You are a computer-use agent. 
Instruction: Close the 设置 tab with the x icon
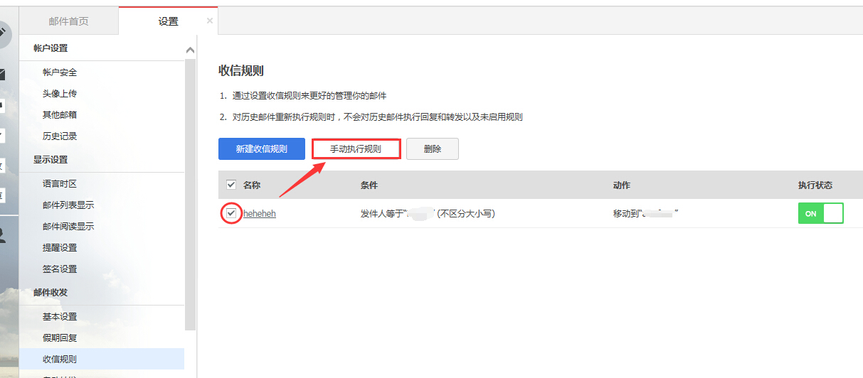[209, 21]
